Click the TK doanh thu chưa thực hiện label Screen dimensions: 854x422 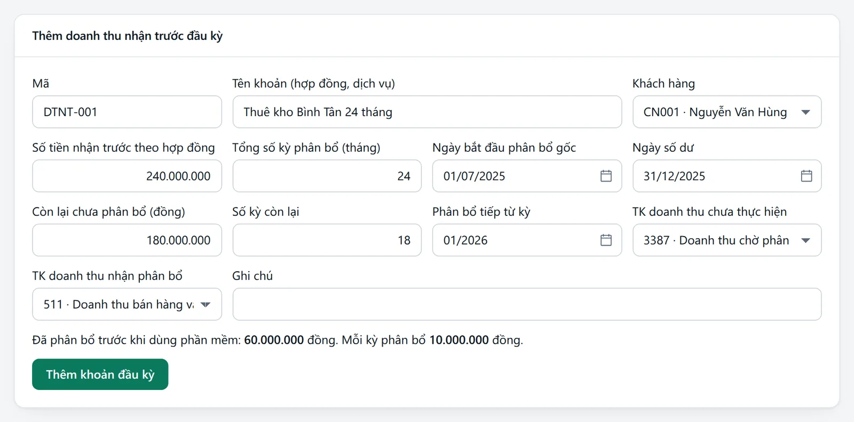click(x=709, y=212)
